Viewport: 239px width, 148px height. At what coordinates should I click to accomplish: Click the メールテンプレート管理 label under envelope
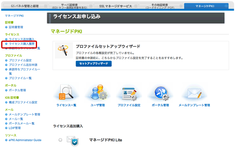[194, 105]
